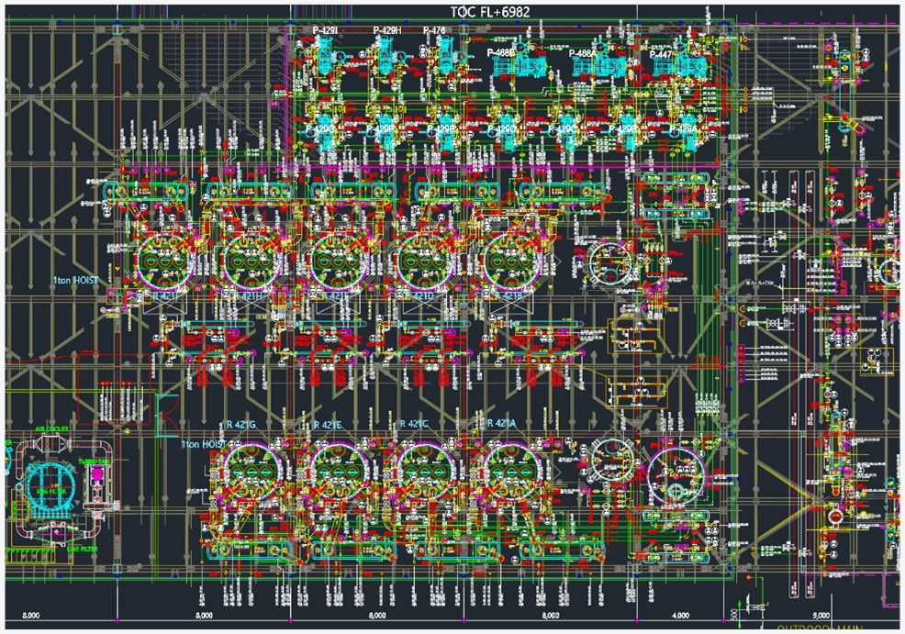This screenshot has width=905, height=634.
Task: Select the 'TURBO FAN' equipment label
Action: pyautogui.click(x=93, y=462)
